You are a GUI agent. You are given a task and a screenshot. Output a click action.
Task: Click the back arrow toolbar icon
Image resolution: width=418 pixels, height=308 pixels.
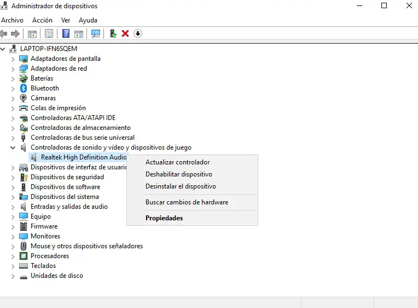tap(3, 33)
